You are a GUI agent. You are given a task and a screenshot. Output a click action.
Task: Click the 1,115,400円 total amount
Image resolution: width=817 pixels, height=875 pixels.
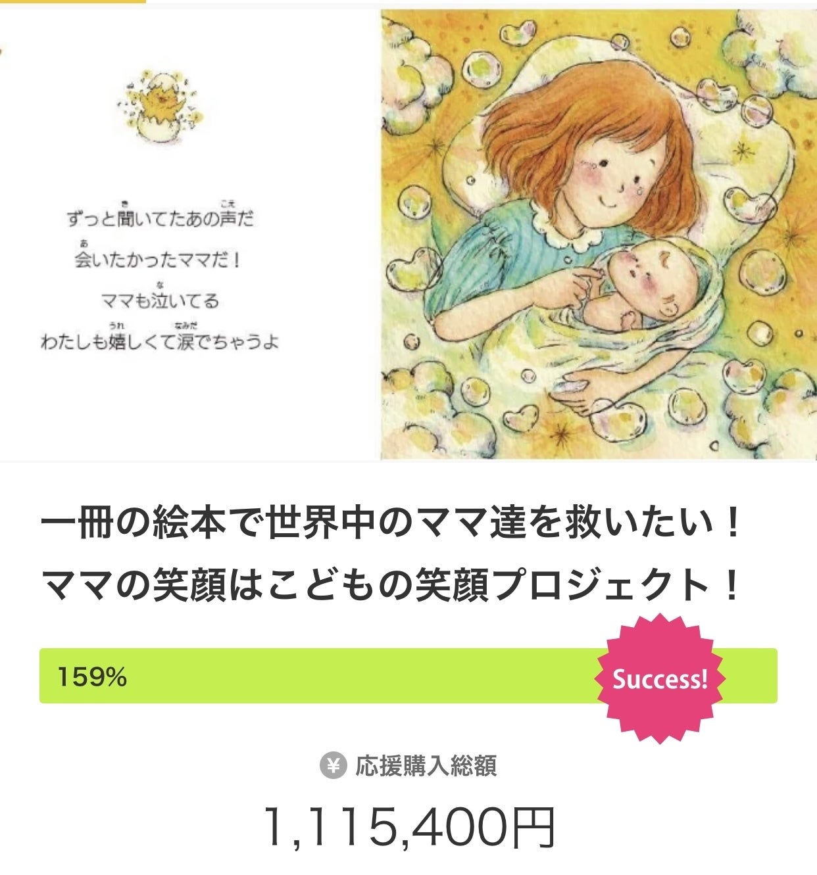tap(408, 826)
